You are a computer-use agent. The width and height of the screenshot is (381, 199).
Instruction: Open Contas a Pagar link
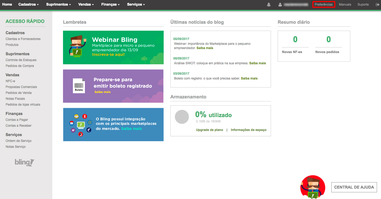17,120
